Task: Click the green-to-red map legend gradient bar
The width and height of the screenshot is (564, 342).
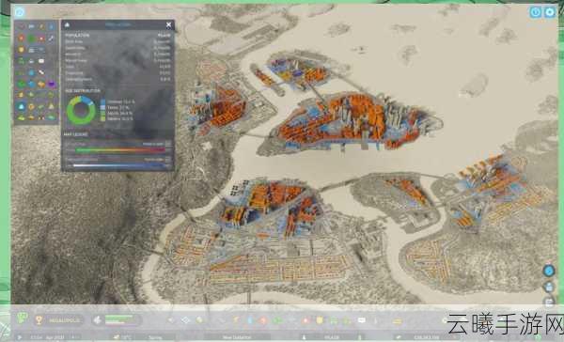Action: coord(120,150)
